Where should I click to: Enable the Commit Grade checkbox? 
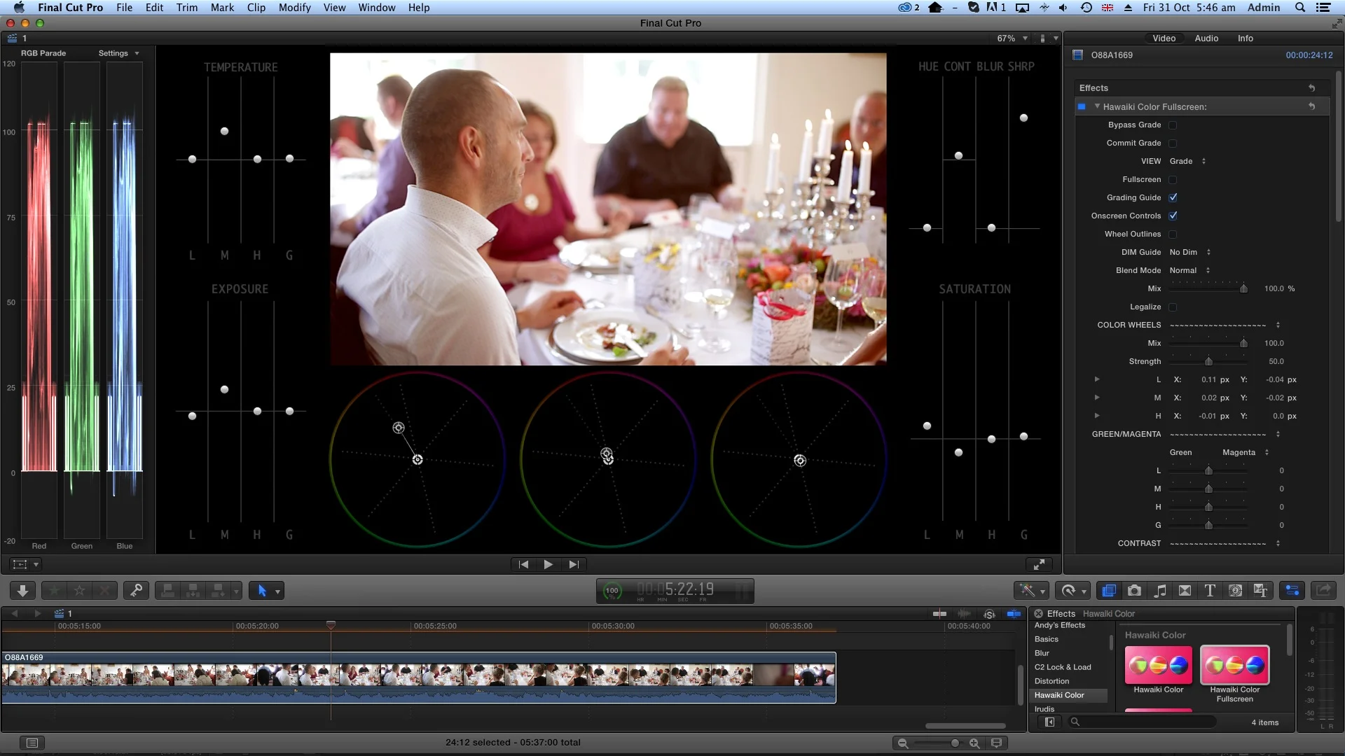(1173, 143)
